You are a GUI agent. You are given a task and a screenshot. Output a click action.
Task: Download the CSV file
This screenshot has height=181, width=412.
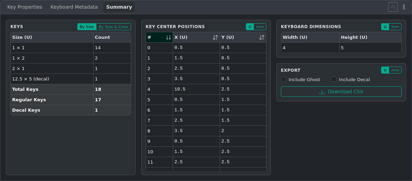[341, 92]
